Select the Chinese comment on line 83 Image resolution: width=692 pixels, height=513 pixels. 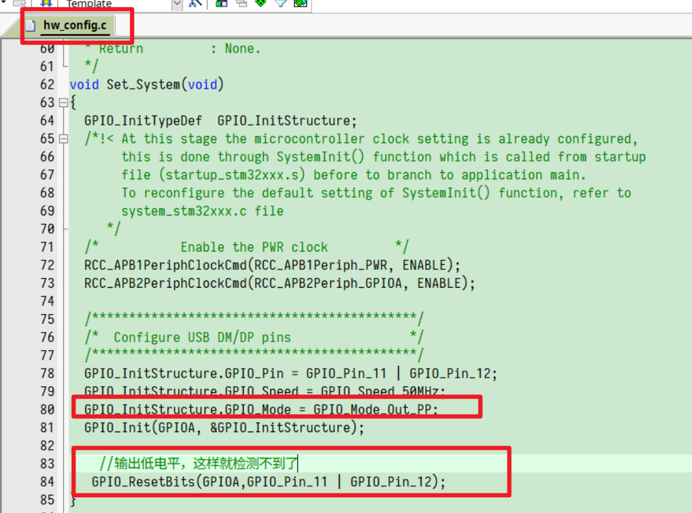coord(197,463)
